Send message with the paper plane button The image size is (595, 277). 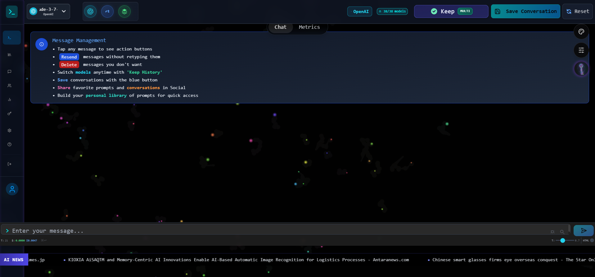pyautogui.click(x=583, y=231)
